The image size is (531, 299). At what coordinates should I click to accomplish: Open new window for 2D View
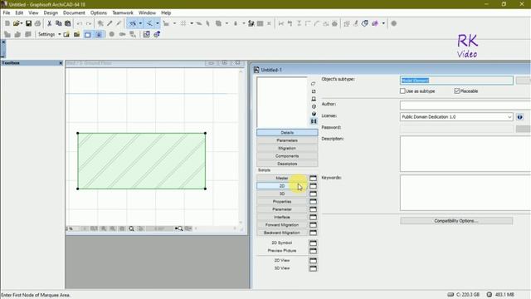pyautogui.click(x=313, y=260)
